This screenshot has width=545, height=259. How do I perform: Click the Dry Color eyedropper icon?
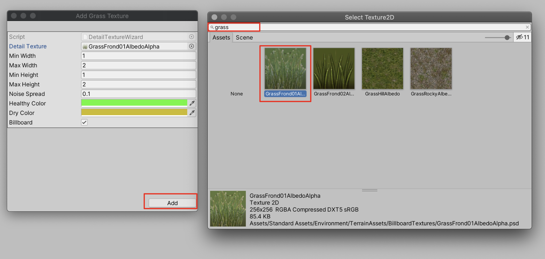192,112
